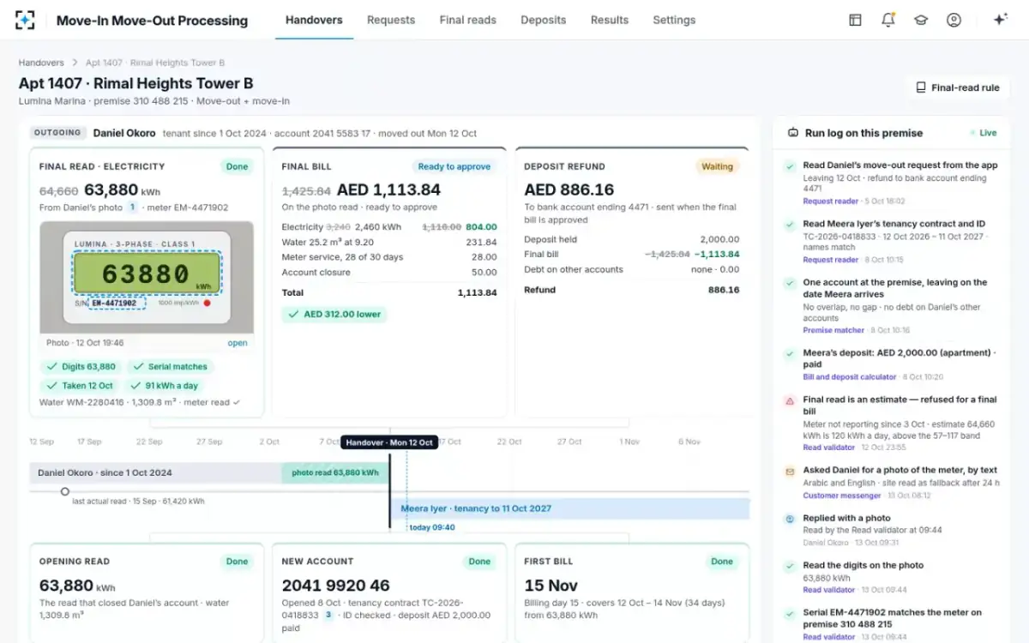
Task: Click the warning icon on 'Final read is an estimate'
Action: pos(790,400)
